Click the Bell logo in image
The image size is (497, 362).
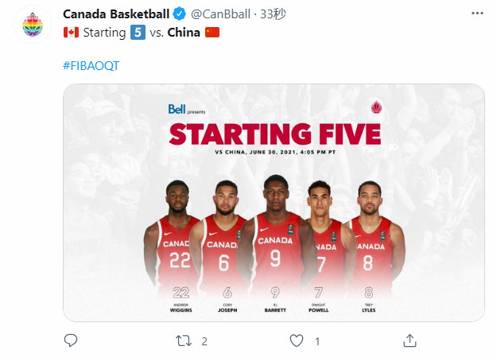click(177, 109)
